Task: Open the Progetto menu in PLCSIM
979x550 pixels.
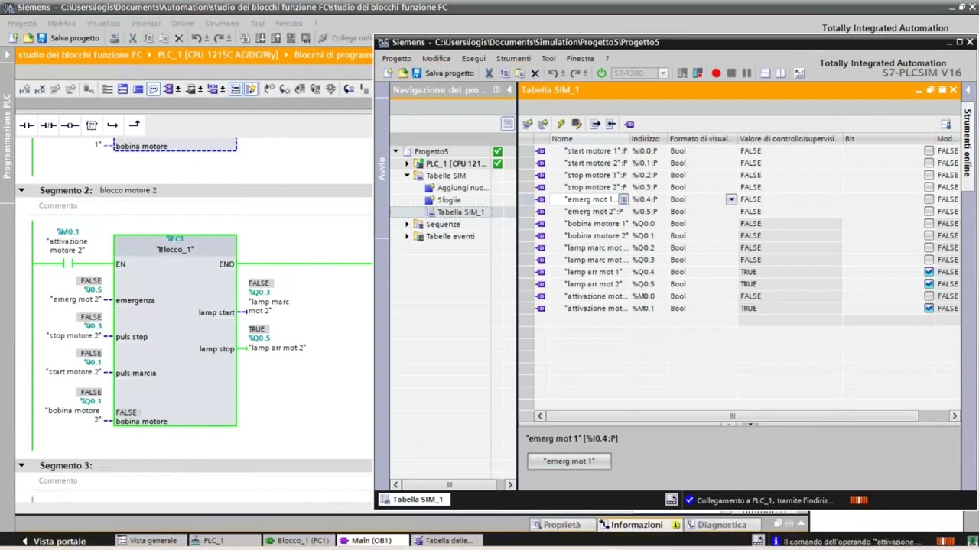Action: pos(397,58)
